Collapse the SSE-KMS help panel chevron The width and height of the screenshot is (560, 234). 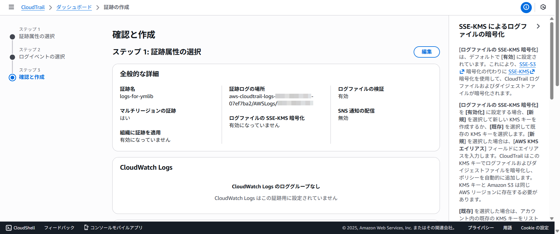point(538,26)
